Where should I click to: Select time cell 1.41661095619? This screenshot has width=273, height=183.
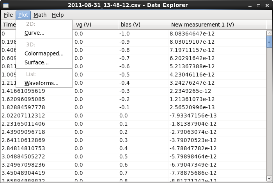(37, 91)
